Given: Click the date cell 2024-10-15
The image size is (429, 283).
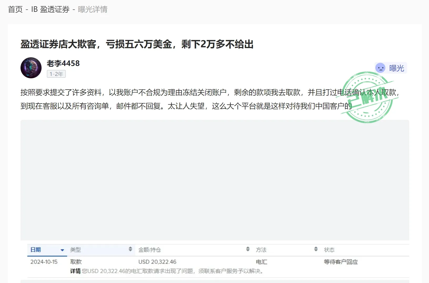Looking at the screenshot, I should 44,262.
